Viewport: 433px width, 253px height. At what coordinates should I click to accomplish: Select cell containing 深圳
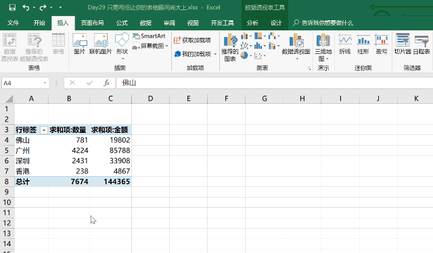[x=31, y=161]
